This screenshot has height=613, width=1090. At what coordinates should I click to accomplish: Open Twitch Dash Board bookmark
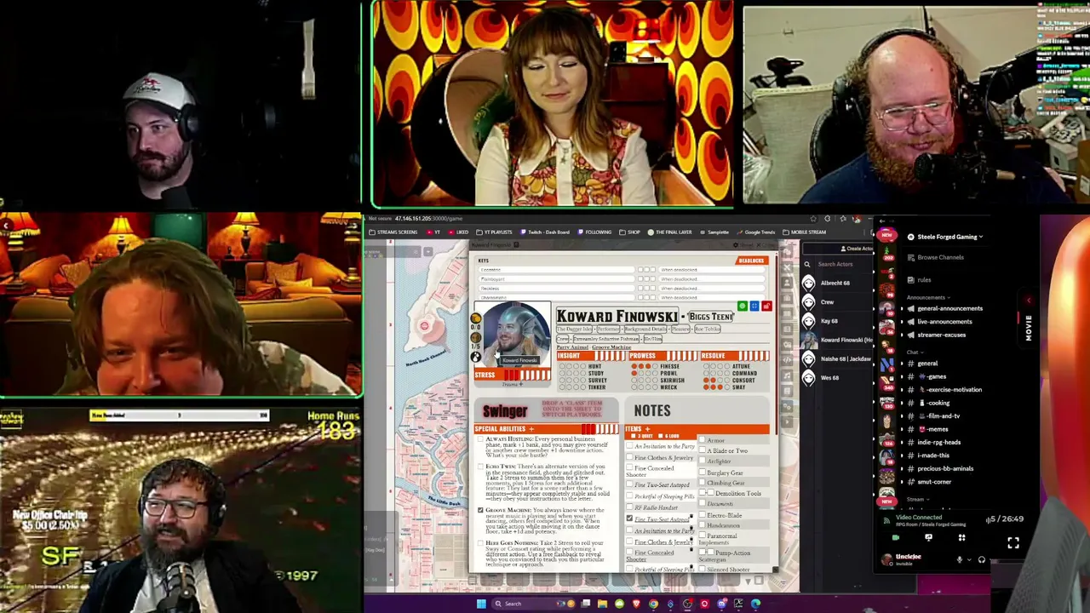click(x=545, y=232)
